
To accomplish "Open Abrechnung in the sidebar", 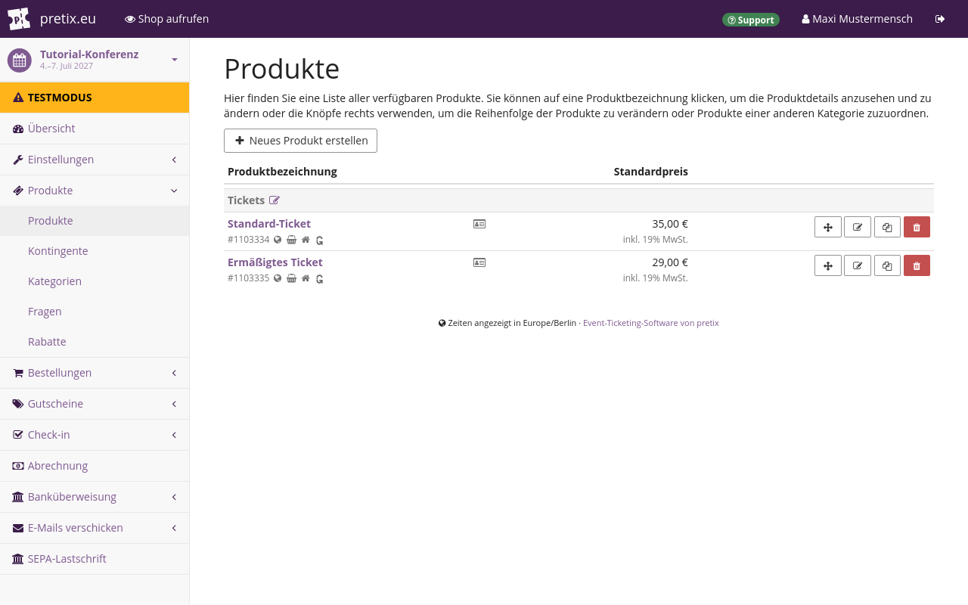I will [95, 466].
